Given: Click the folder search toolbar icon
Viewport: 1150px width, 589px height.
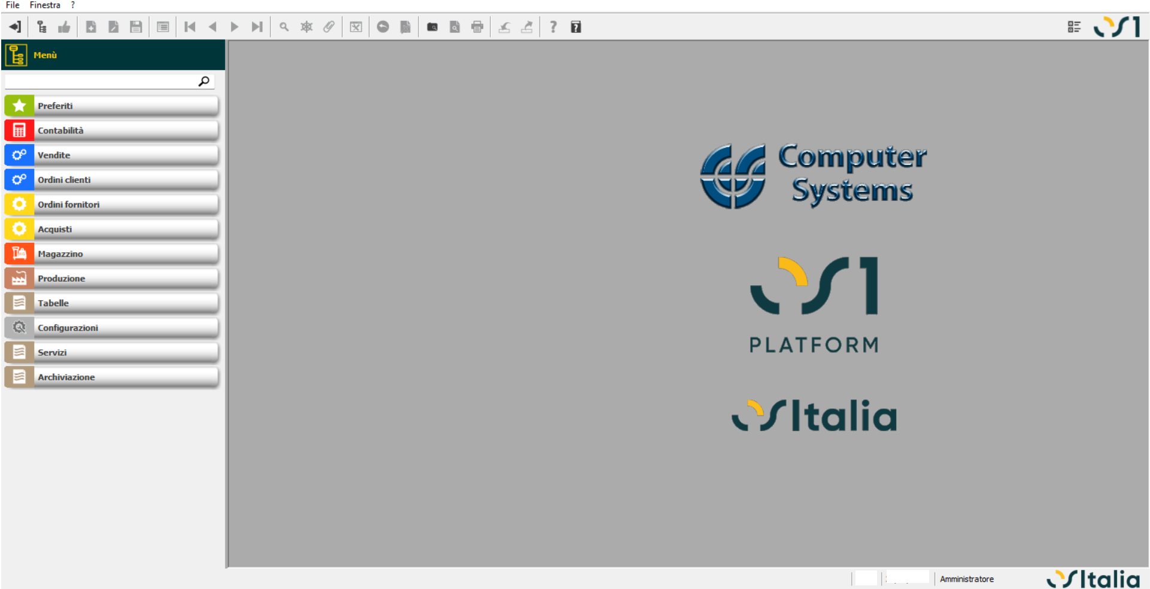Looking at the screenshot, I should point(432,27).
